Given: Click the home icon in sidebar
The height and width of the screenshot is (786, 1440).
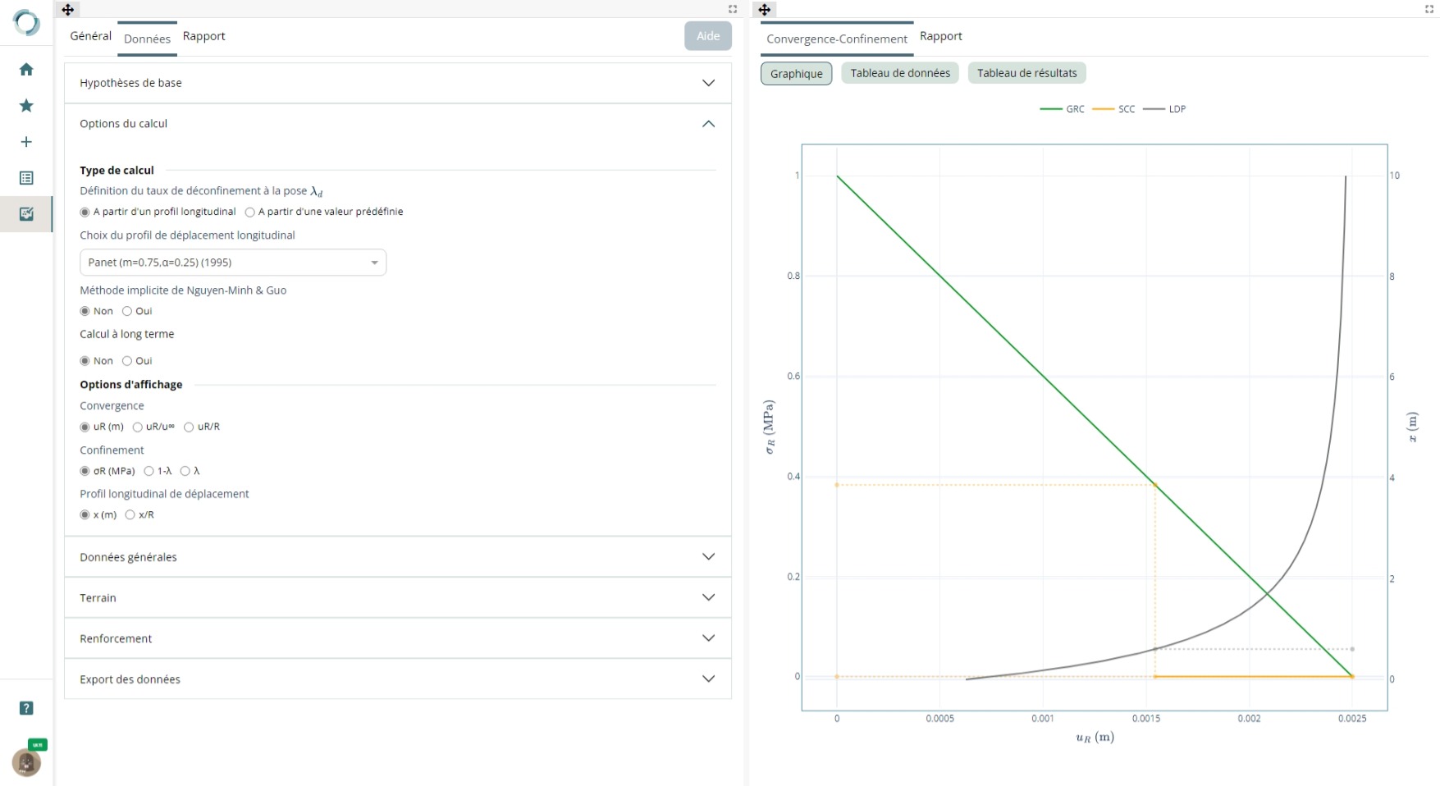Looking at the screenshot, I should coord(26,70).
